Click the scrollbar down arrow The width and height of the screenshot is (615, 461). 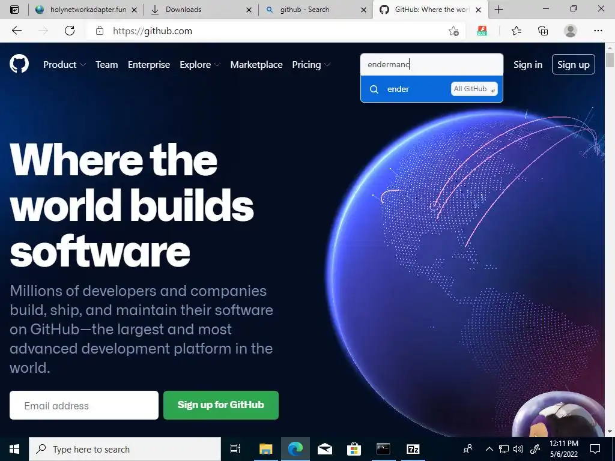[610, 432]
